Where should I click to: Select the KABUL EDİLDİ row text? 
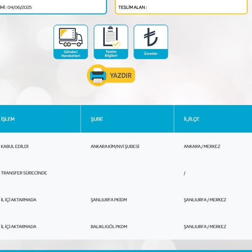[x=15, y=146]
